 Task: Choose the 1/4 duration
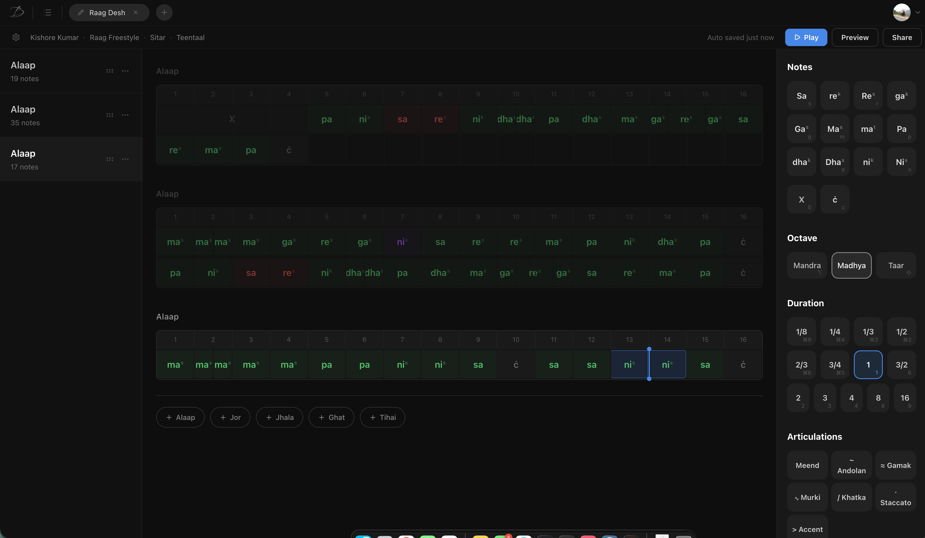pos(835,332)
